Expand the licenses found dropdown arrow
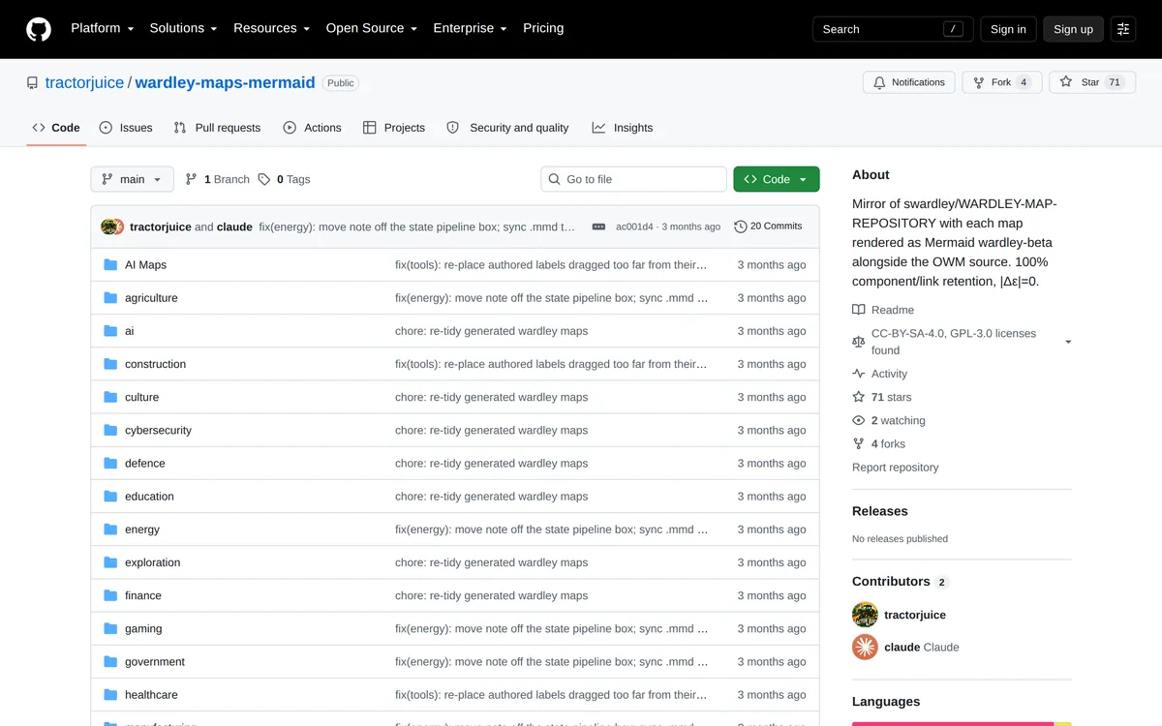The width and height of the screenshot is (1162, 726). [1068, 342]
